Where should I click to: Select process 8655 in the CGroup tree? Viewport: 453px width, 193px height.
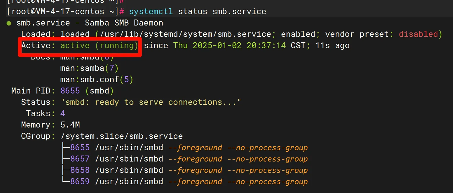pyautogui.click(x=80, y=148)
